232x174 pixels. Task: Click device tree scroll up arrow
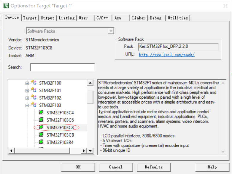(x=90, y=83)
